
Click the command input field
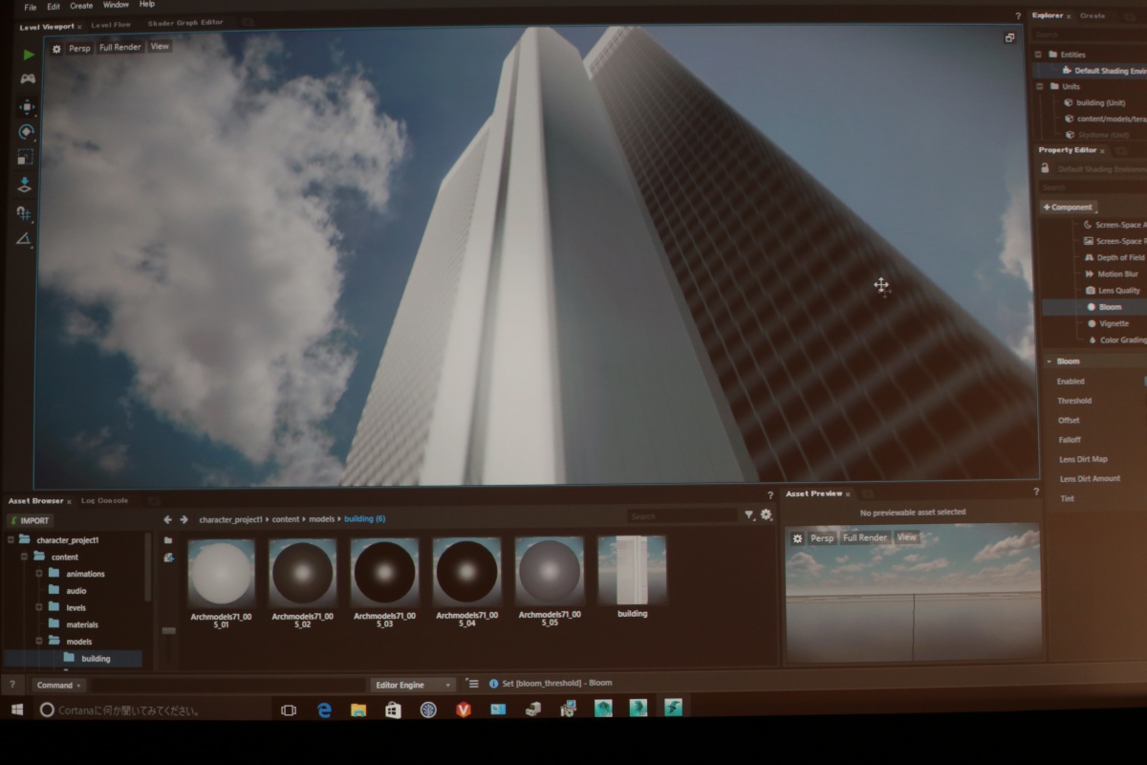pyautogui.click(x=229, y=685)
